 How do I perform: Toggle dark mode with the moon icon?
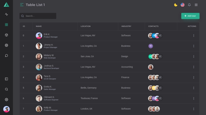tap(176, 5)
